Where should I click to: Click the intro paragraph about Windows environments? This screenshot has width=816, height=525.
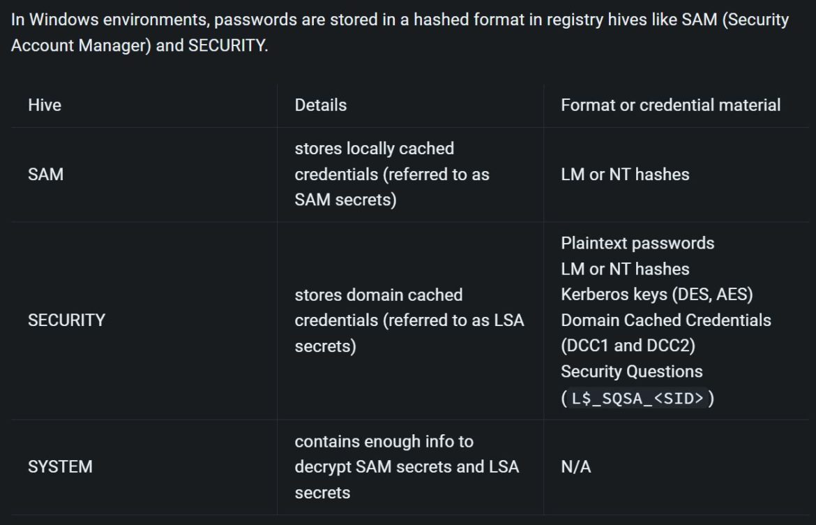point(400,32)
